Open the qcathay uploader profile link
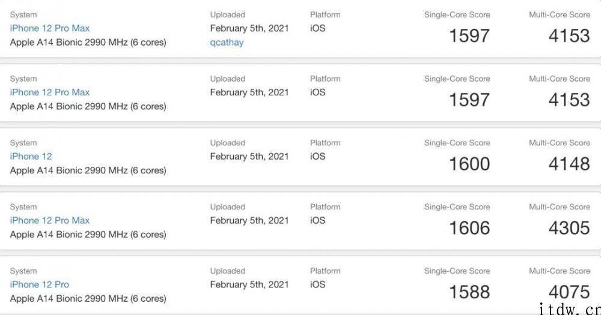601x315 pixels. tap(227, 43)
